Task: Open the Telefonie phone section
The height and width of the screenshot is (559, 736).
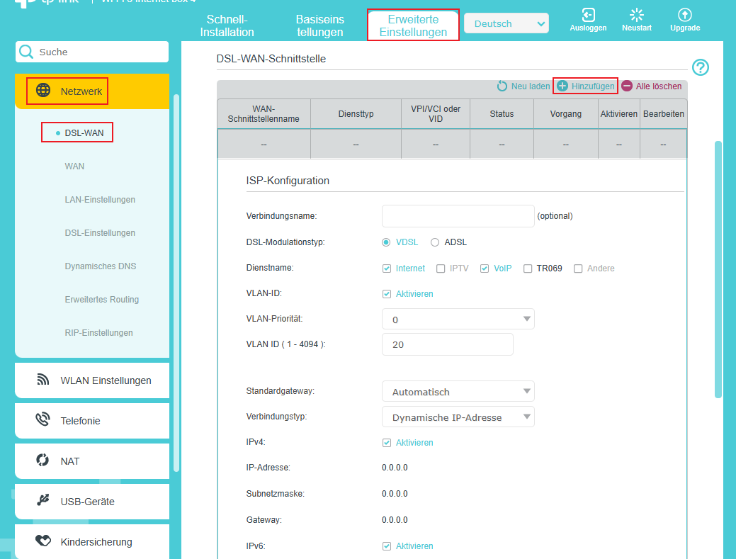Action: point(92,421)
